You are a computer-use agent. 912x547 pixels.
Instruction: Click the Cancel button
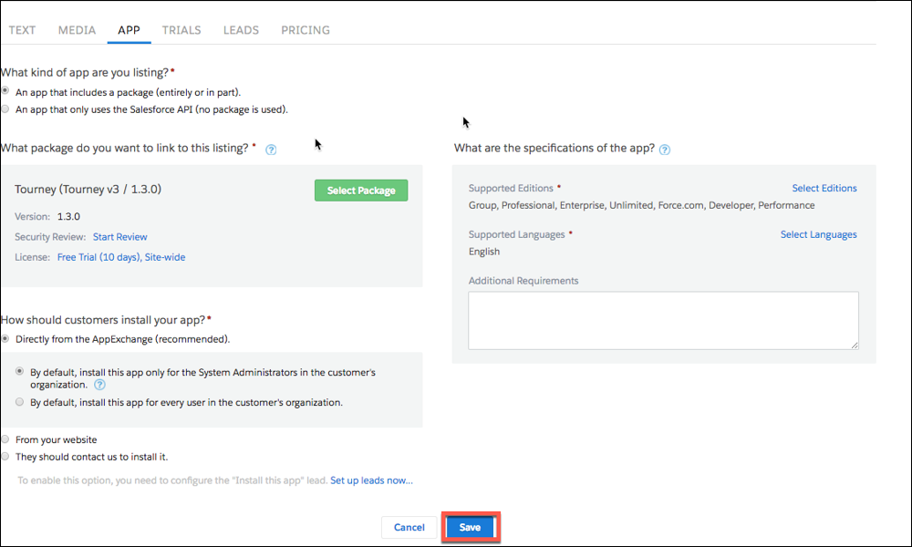(x=409, y=527)
